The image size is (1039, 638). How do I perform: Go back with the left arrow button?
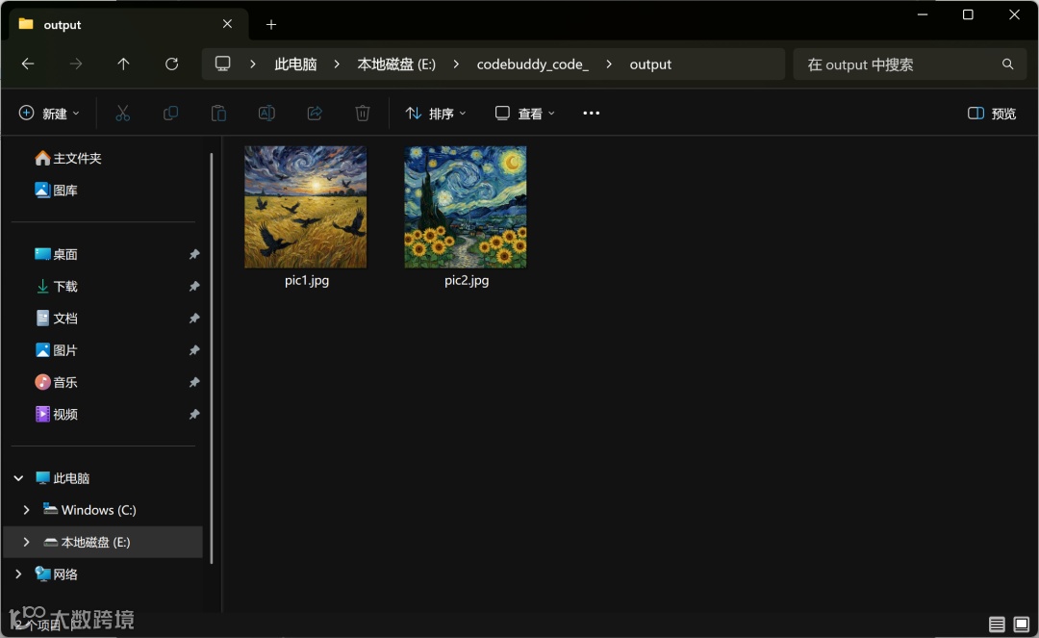[28, 64]
